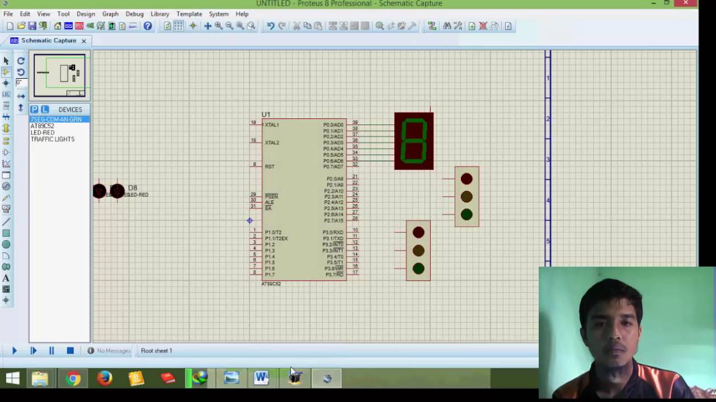This screenshot has height=402, width=716.
Task: Select the 2D box drawing tool
Action: click(x=6, y=233)
